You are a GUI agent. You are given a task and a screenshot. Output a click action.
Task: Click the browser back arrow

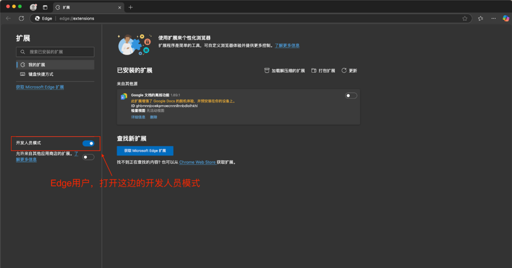[8, 18]
